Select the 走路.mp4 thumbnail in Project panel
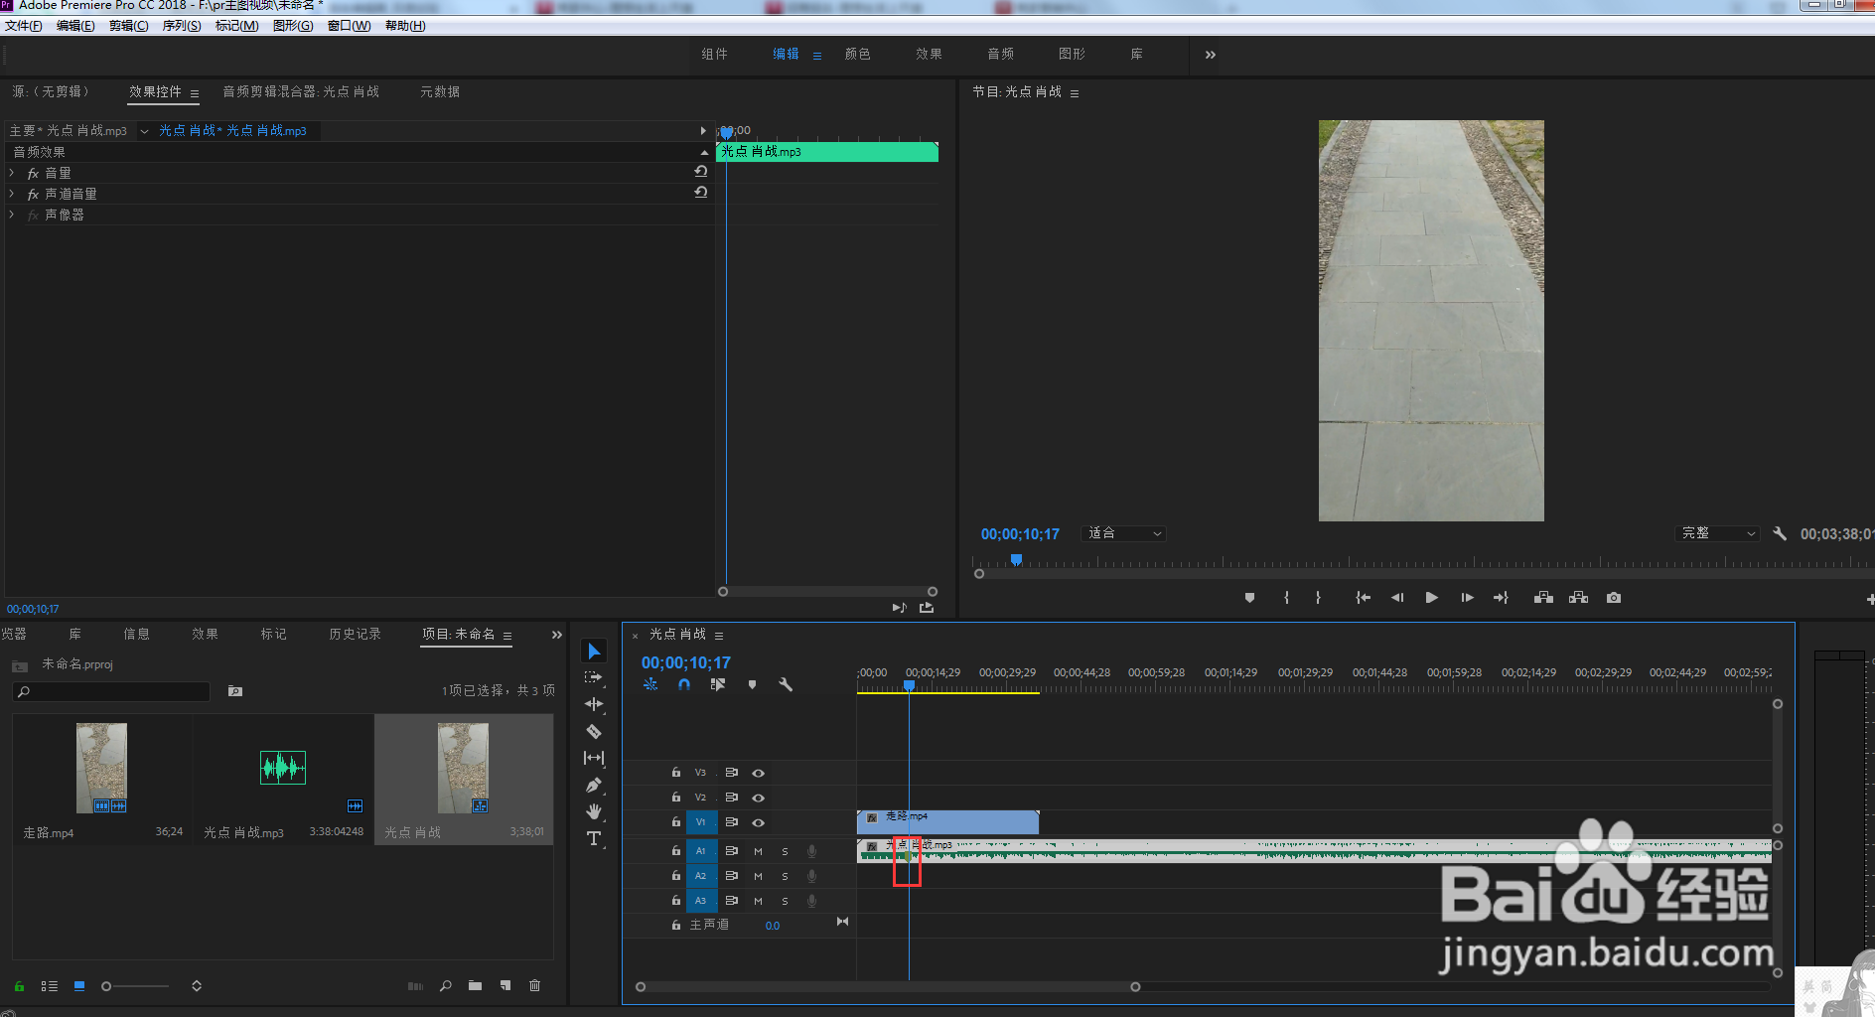The height and width of the screenshot is (1017, 1875). [x=101, y=768]
